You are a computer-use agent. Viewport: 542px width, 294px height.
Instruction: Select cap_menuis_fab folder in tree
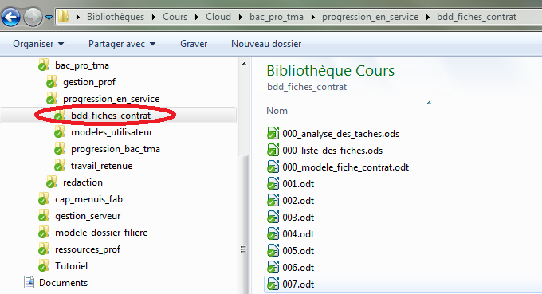tap(88, 199)
